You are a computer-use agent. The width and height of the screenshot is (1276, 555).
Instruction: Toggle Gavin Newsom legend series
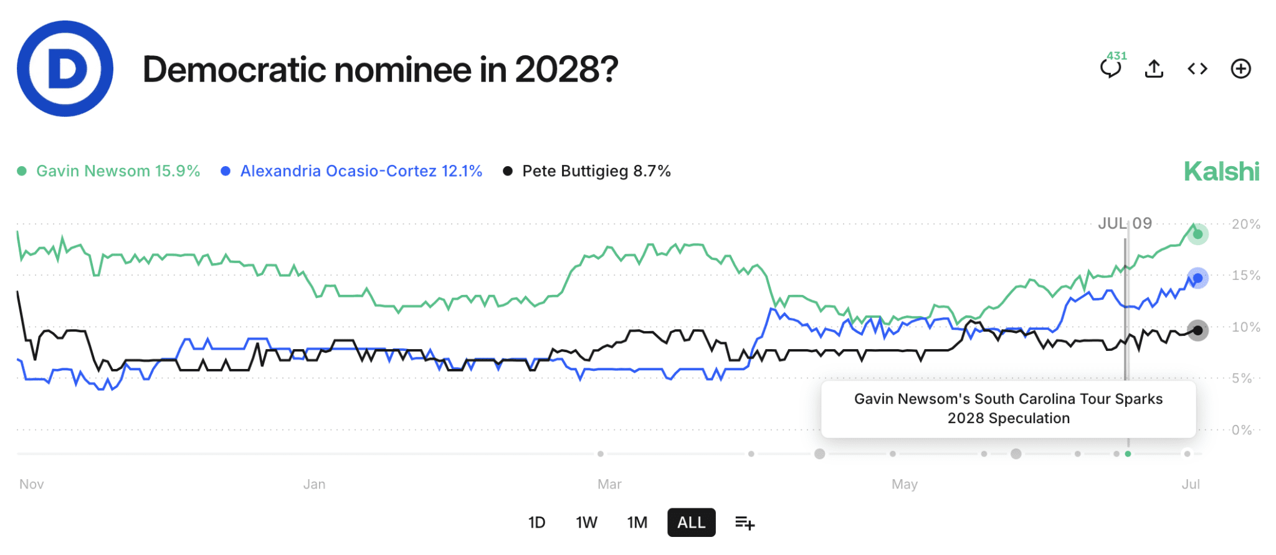[x=108, y=171]
